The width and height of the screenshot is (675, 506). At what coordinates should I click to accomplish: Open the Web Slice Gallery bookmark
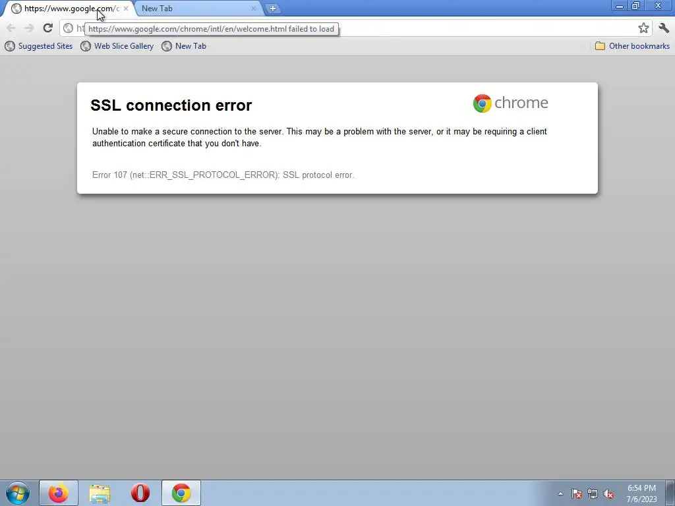[117, 46]
